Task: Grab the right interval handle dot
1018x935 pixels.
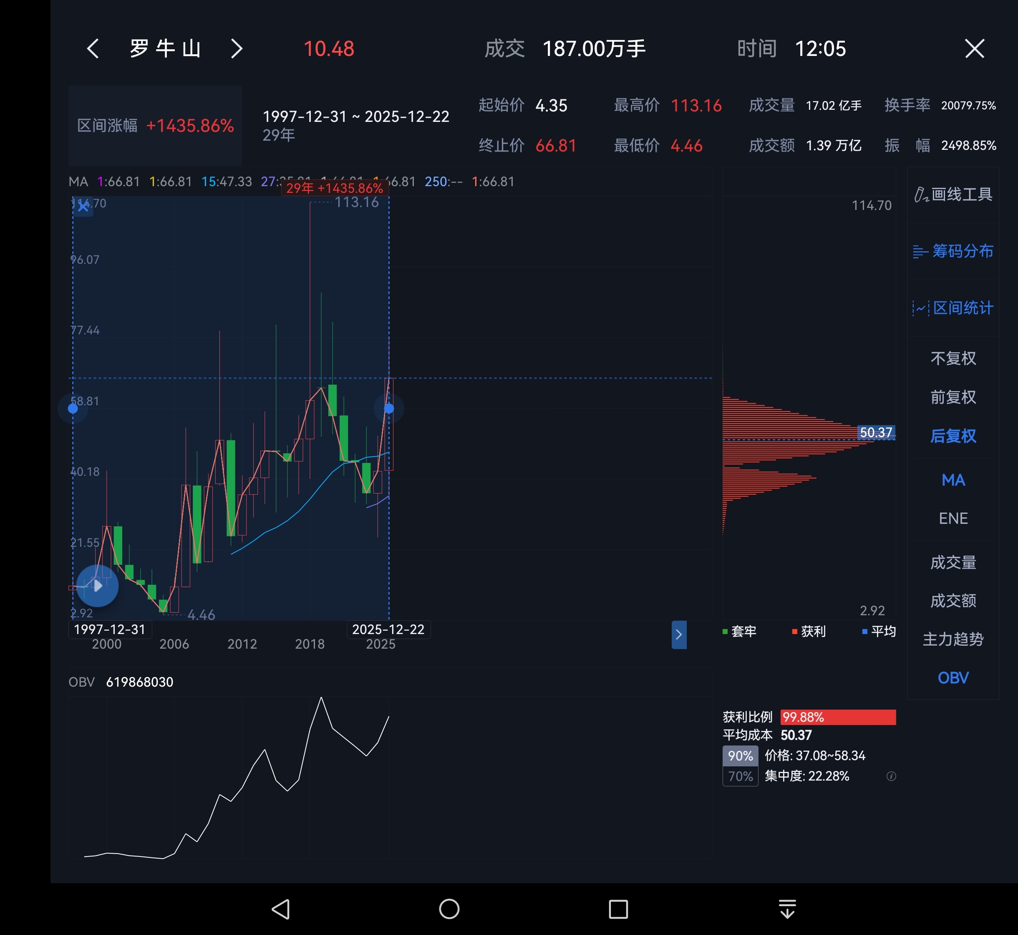Action: 389,408
